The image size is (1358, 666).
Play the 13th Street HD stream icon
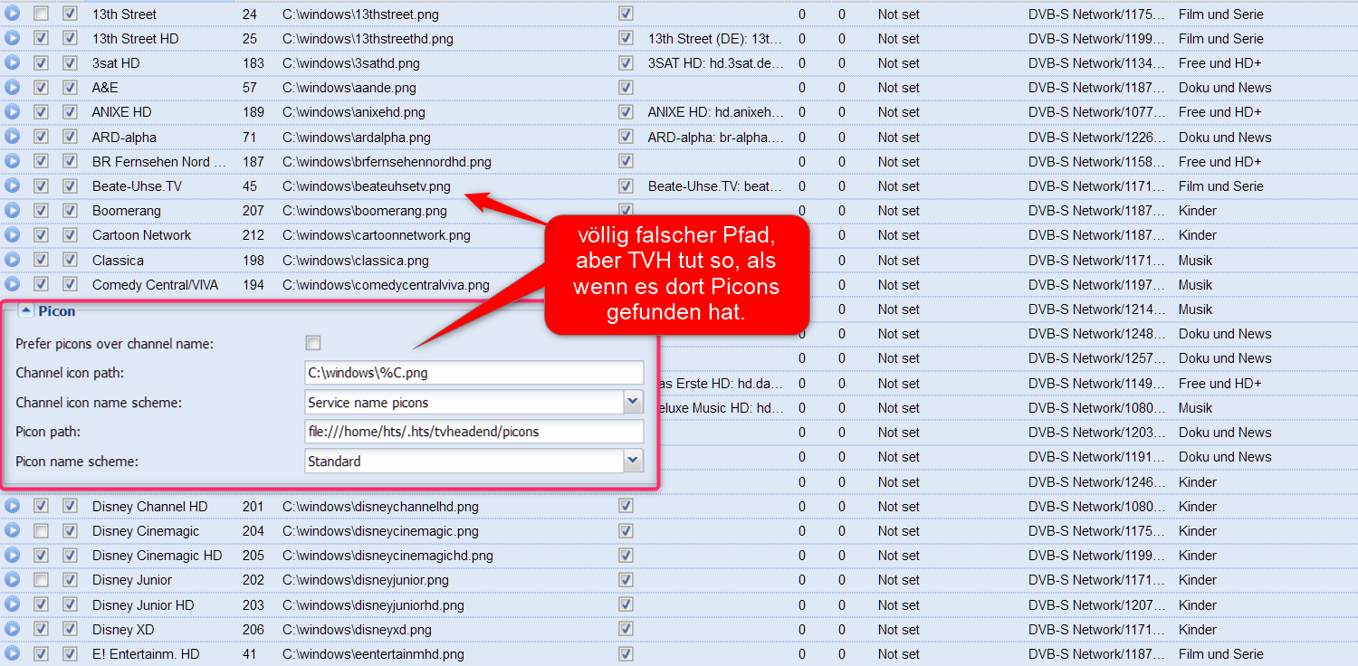point(12,39)
